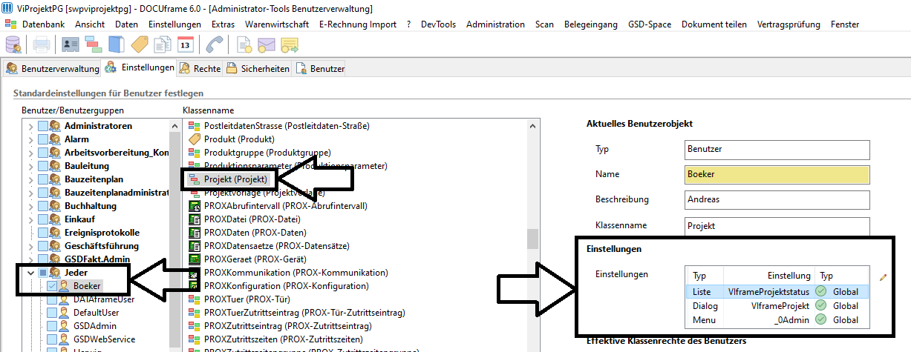Click the PROXGeraet class icon
Screen dimensions: 911x352
tap(195, 259)
